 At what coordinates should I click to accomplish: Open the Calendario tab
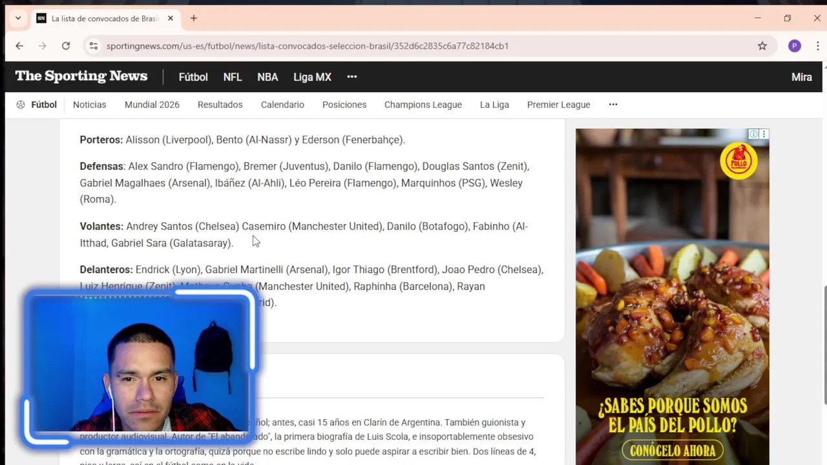click(282, 105)
